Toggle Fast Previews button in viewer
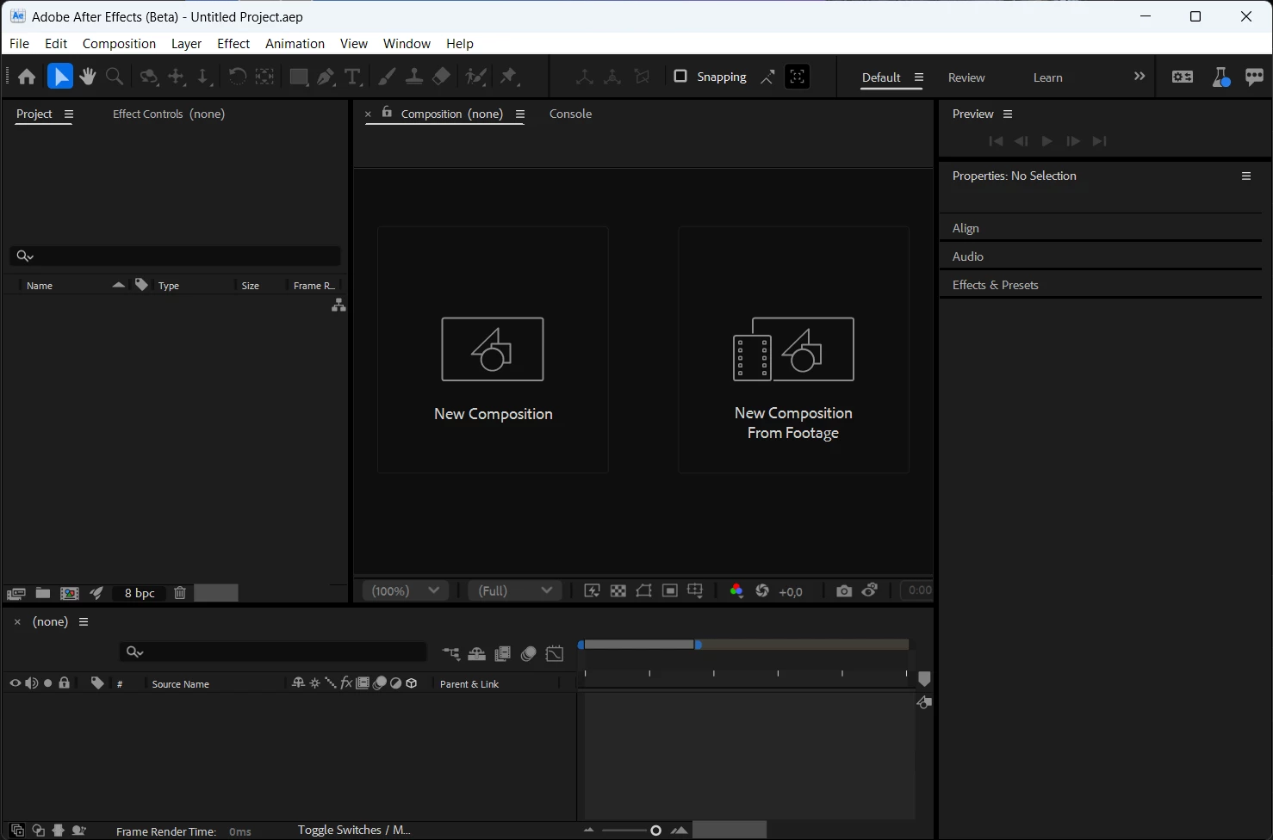 592,590
